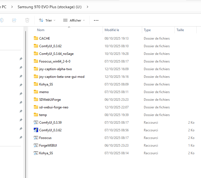Viewport: 201px width, 178px height.
Task: Click the Kohya_SS shortcut icon
Action: [x=36, y=153]
